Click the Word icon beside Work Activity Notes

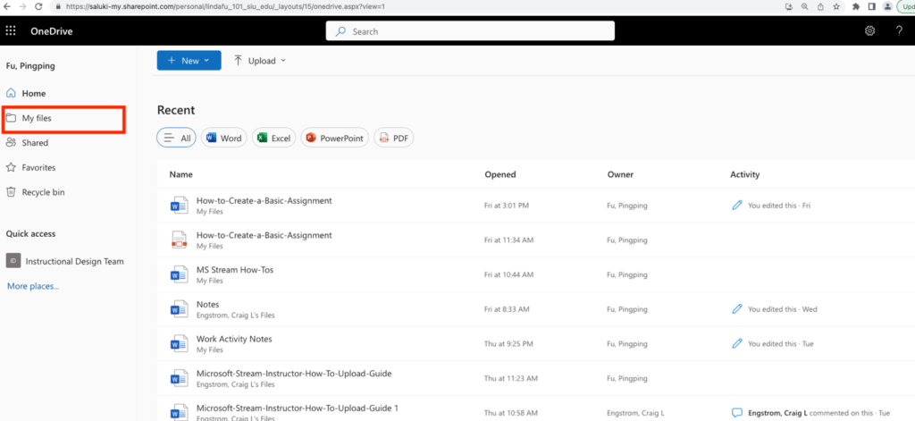coord(178,343)
